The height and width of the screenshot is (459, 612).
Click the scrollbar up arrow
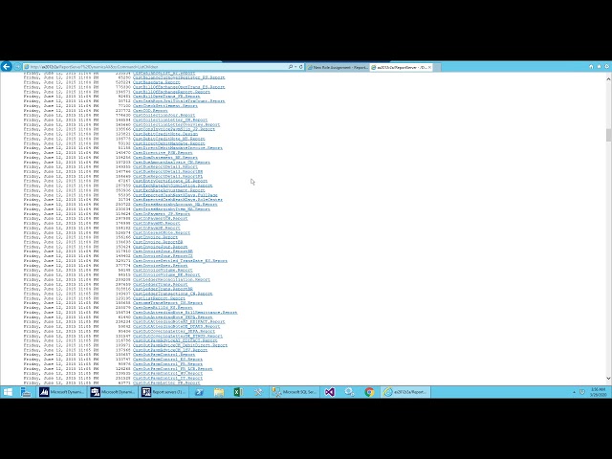608,78
